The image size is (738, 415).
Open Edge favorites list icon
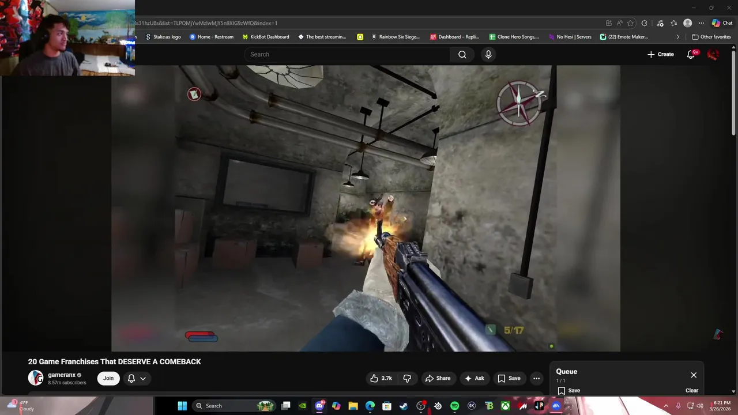673,23
